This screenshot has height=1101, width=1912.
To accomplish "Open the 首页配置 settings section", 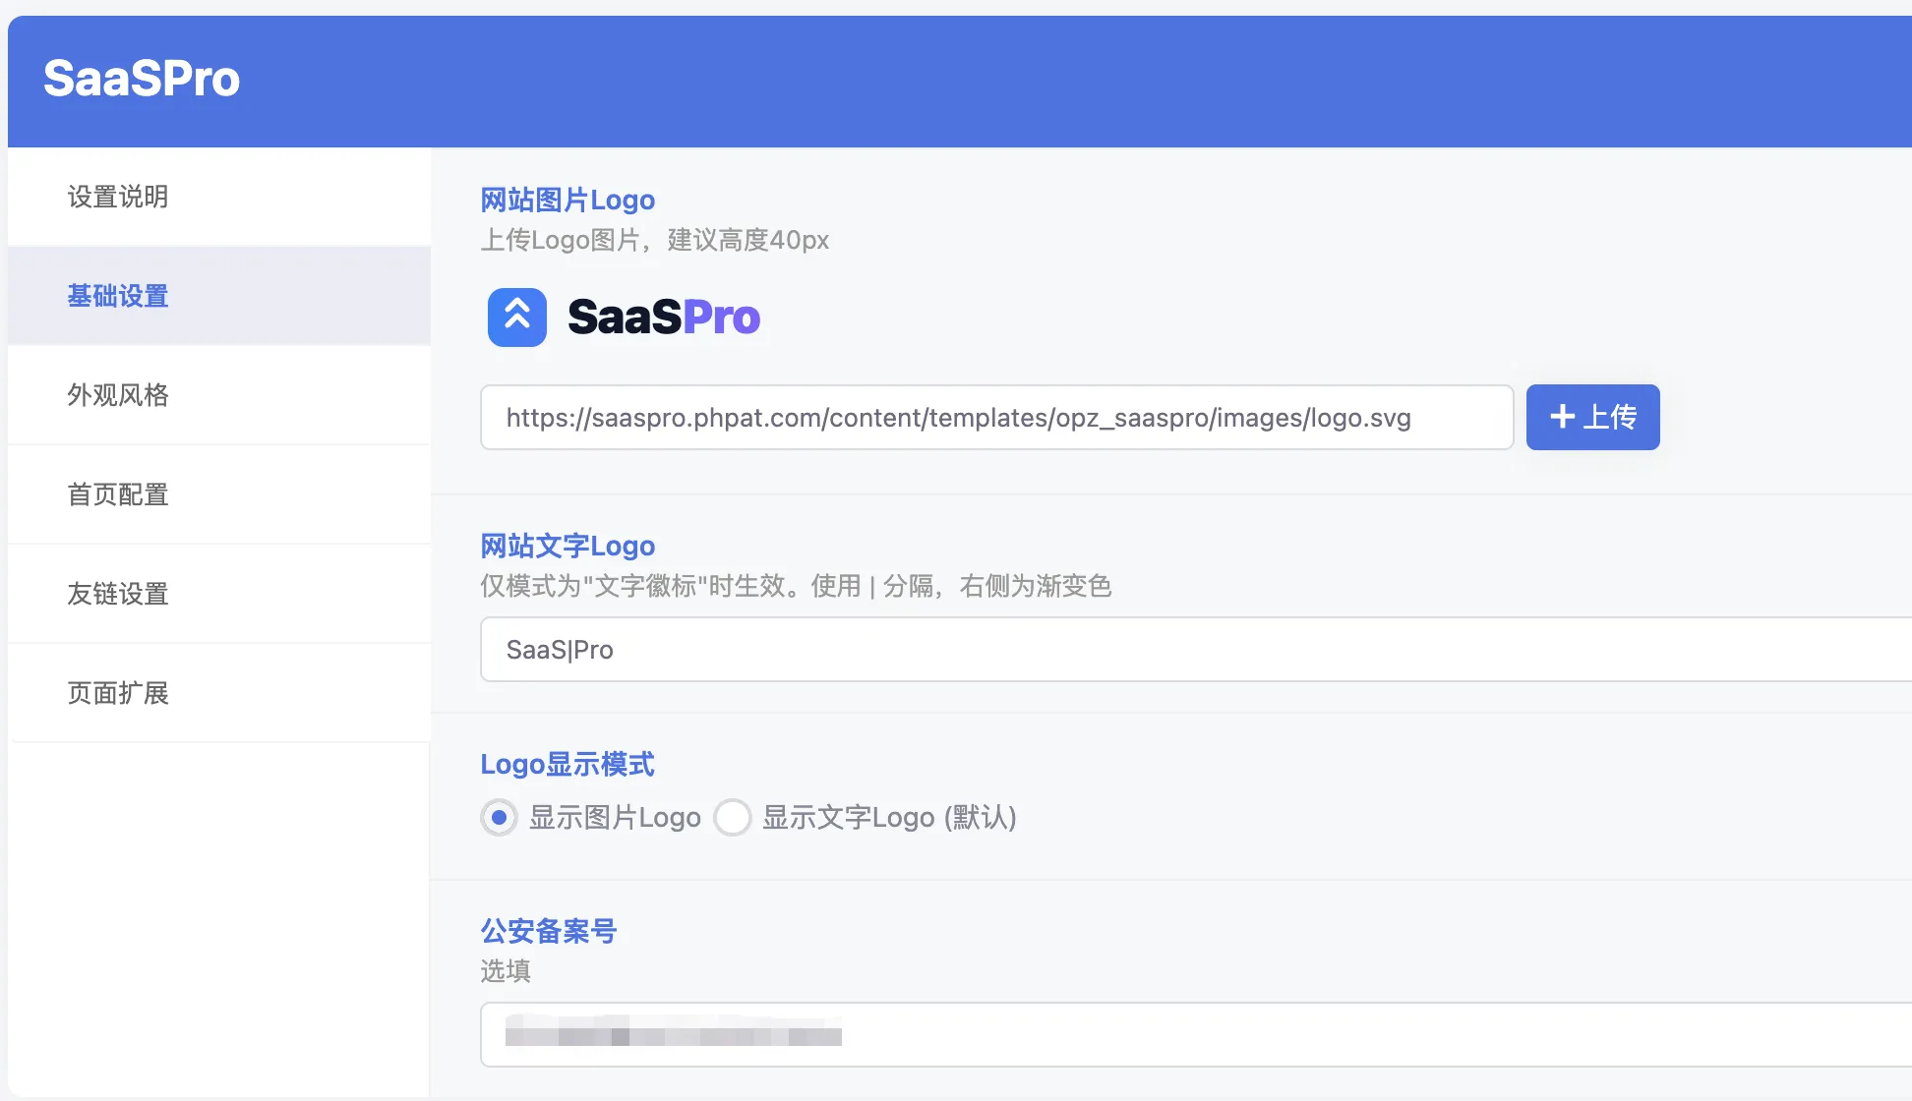I will [x=118, y=494].
